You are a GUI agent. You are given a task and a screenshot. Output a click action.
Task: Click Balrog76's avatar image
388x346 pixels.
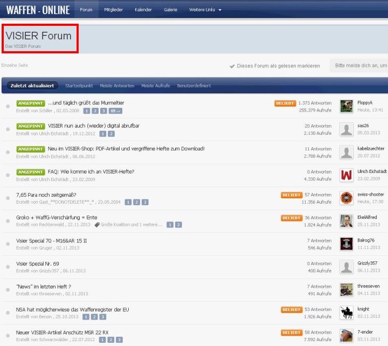pos(347,244)
